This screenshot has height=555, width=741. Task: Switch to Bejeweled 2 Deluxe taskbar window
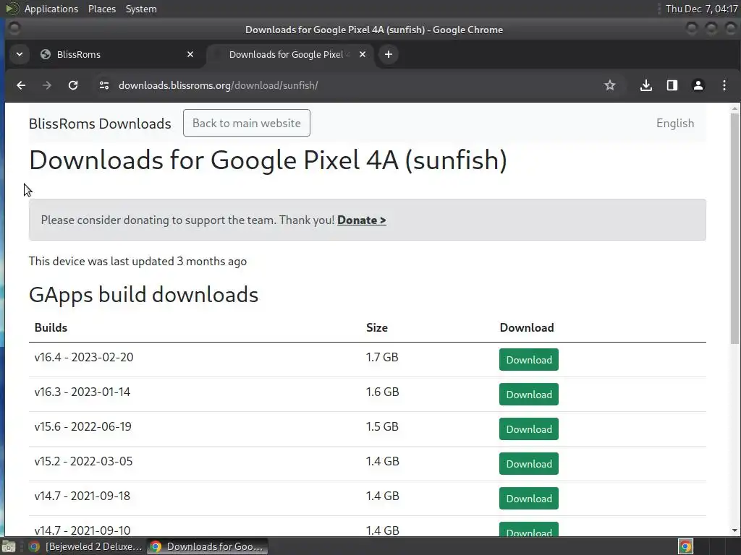pos(85,546)
